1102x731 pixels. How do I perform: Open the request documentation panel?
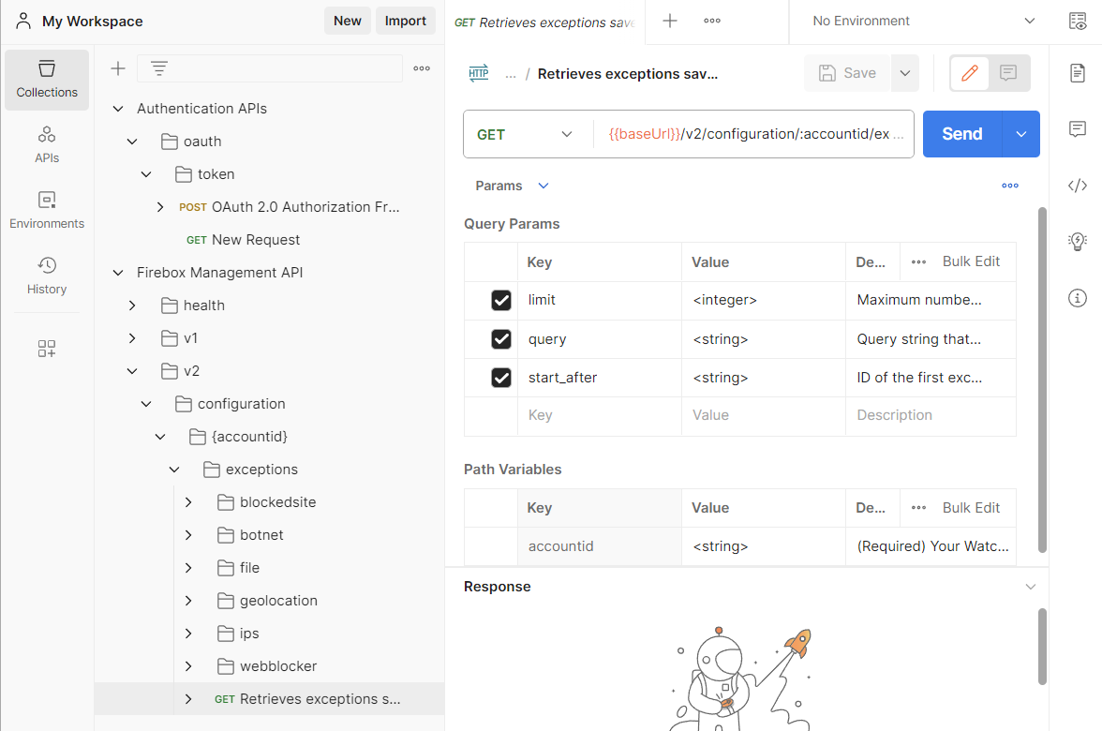click(x=1077, y=73)
